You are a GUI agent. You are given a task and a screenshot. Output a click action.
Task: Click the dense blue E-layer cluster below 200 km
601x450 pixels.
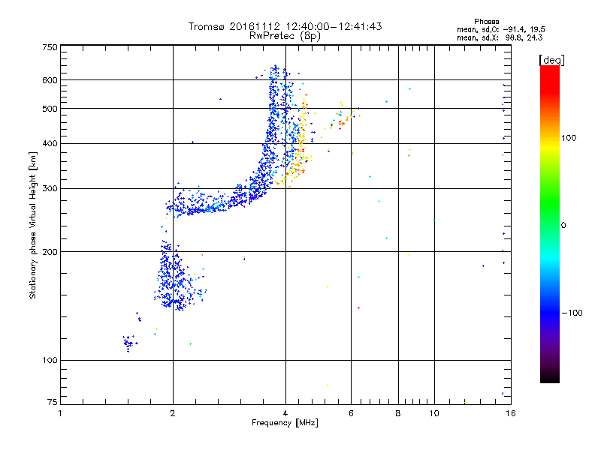pyautogui.click(x=174, y=277)
